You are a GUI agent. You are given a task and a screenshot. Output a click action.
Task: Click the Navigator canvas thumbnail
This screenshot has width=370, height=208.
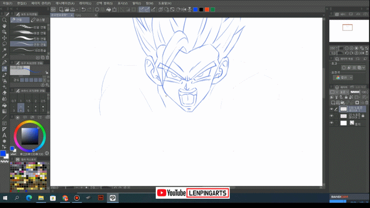tap(349, 31)
